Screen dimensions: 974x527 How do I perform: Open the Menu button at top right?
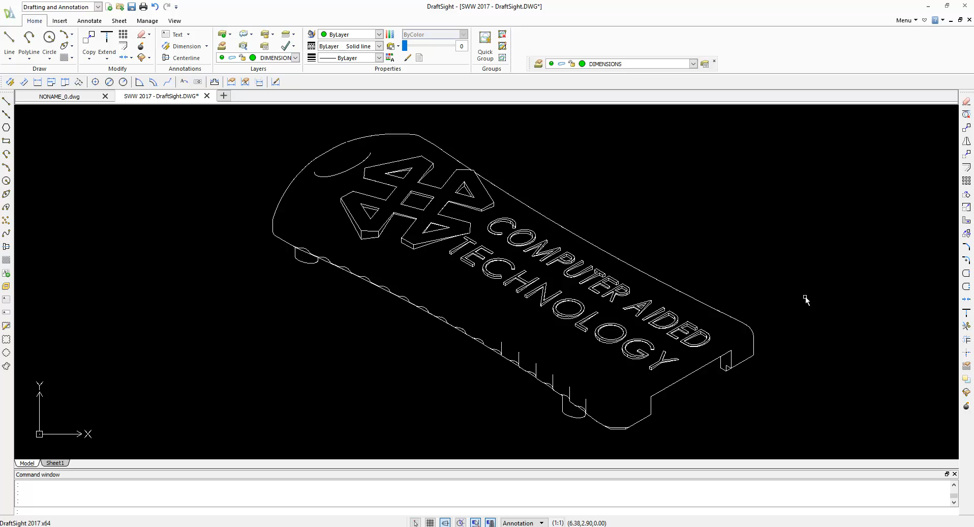coord(906,20)
